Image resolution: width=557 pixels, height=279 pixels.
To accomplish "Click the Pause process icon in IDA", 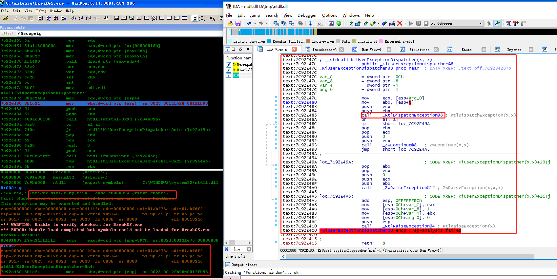I will tap(418, 23).
